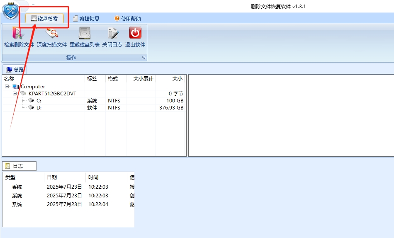The width and height of the screenshot is (394, 238).
Task: Switch to the 磁盘检索 tab
Action: (x=44, y=19)
